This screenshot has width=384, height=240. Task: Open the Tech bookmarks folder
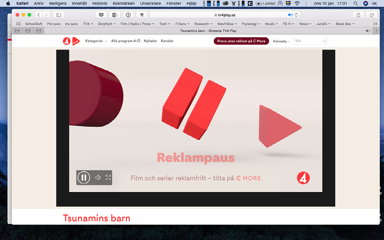click(165, 24)
